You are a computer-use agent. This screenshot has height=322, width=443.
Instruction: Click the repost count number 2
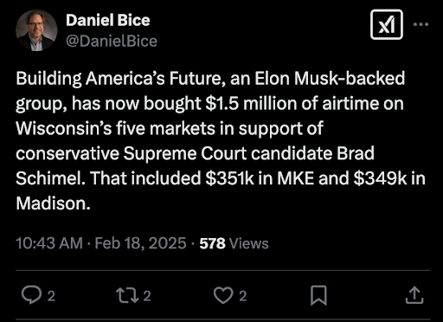147,296
